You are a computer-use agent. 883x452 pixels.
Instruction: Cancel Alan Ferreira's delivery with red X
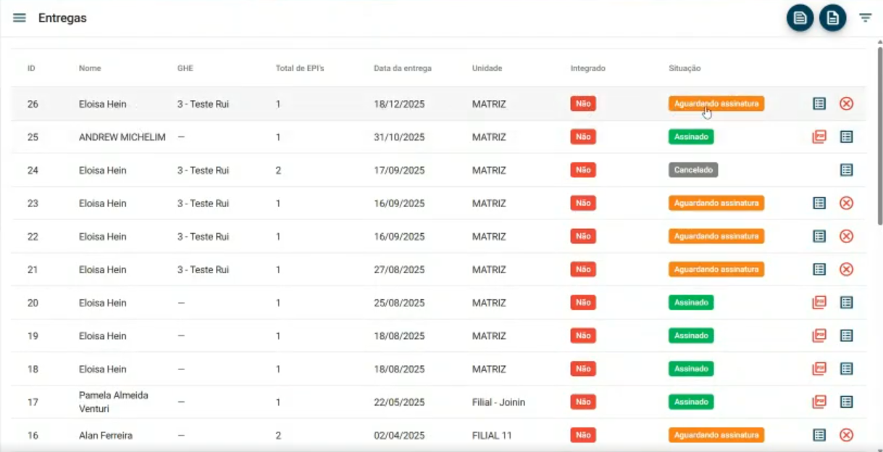pos(846,435)
